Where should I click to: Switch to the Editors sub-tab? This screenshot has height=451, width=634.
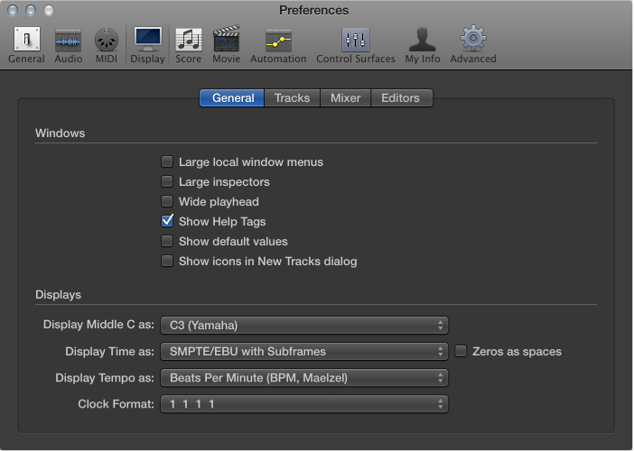point(401,98)
